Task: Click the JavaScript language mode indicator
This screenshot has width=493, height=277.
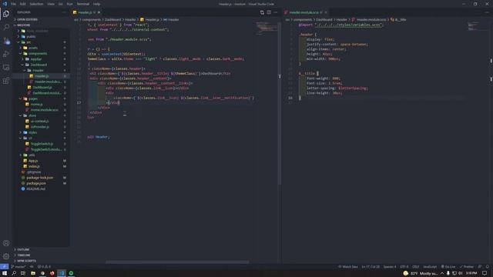Action: coord(430,267)
